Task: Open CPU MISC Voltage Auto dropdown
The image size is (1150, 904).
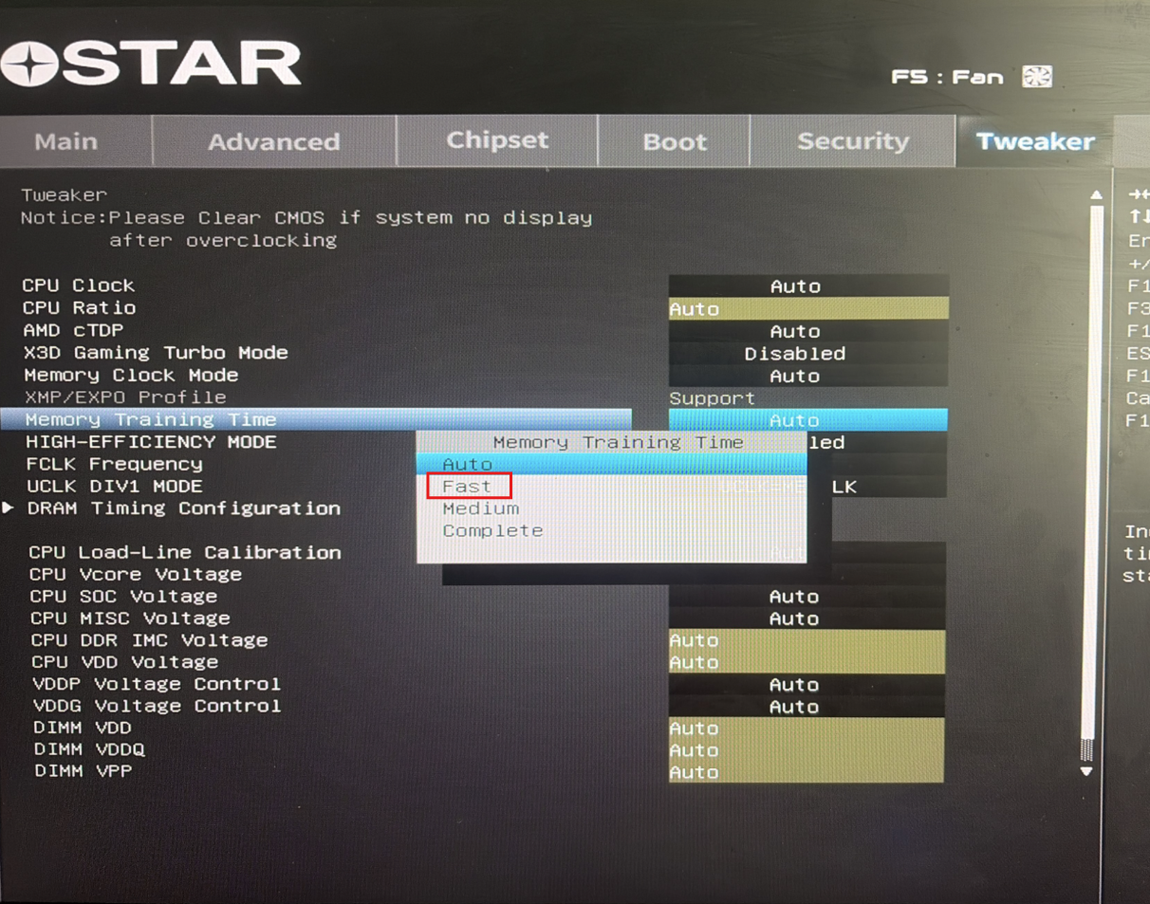Action: 807,618
